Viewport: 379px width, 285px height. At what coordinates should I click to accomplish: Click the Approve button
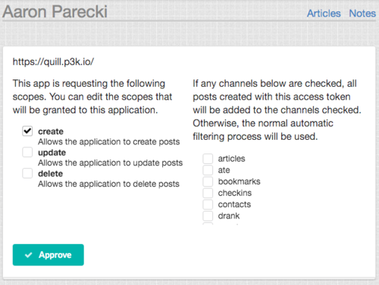49,255
